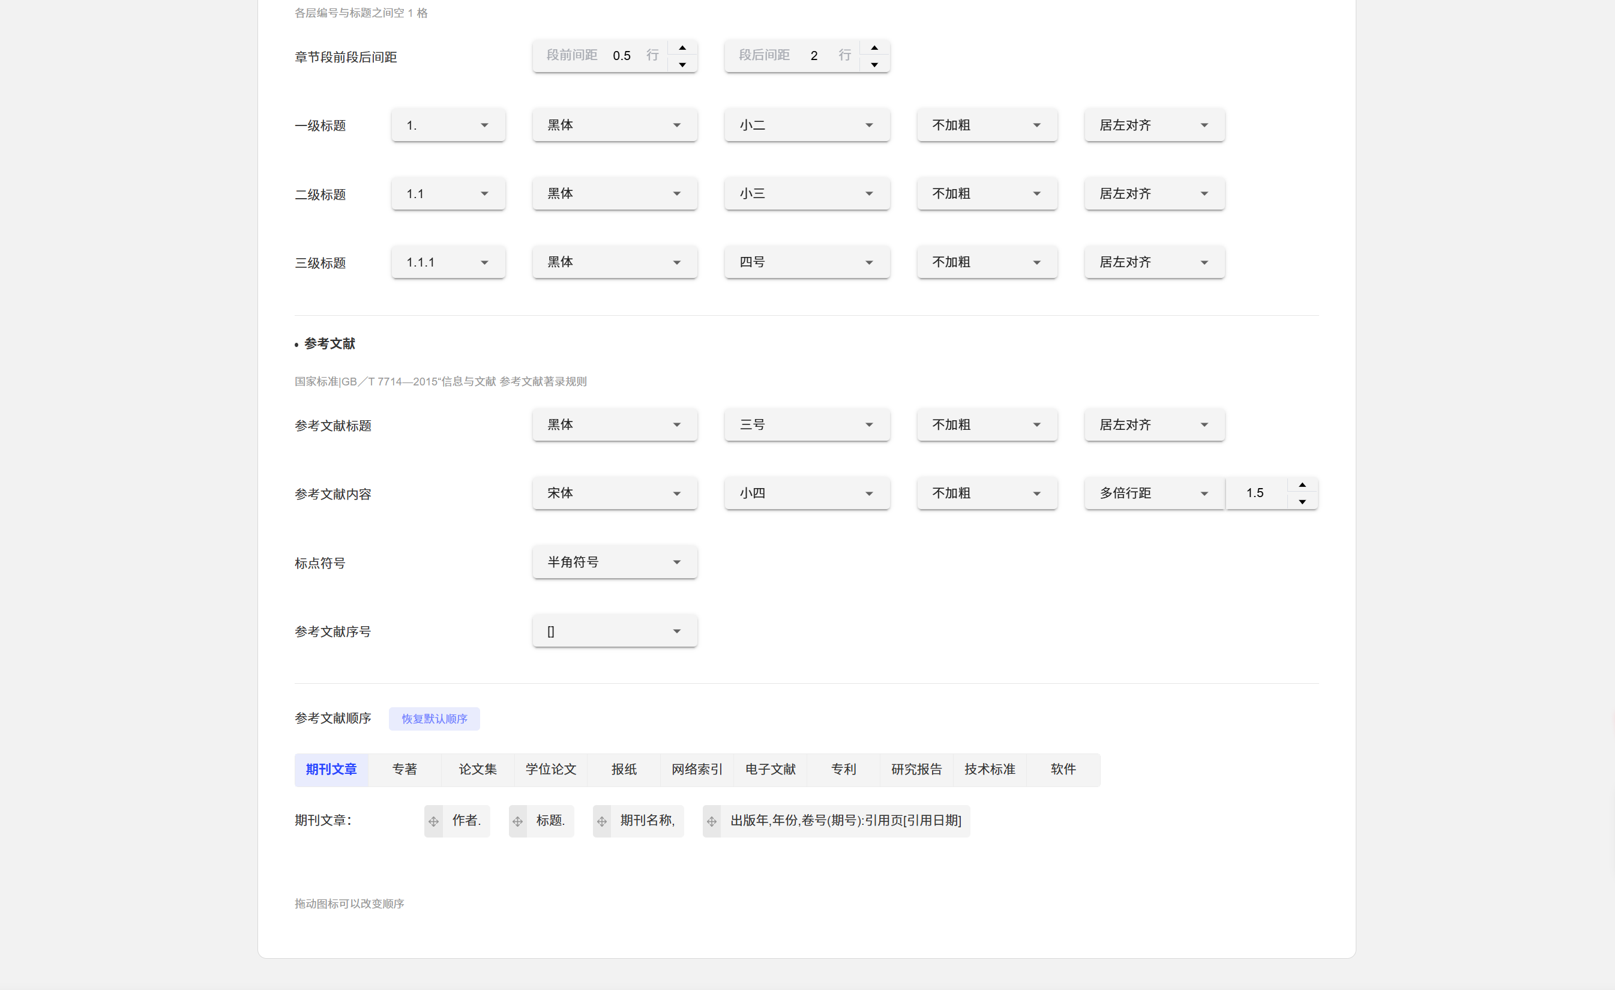Open 标点符号 dropdown showing 半角符号

614,562
